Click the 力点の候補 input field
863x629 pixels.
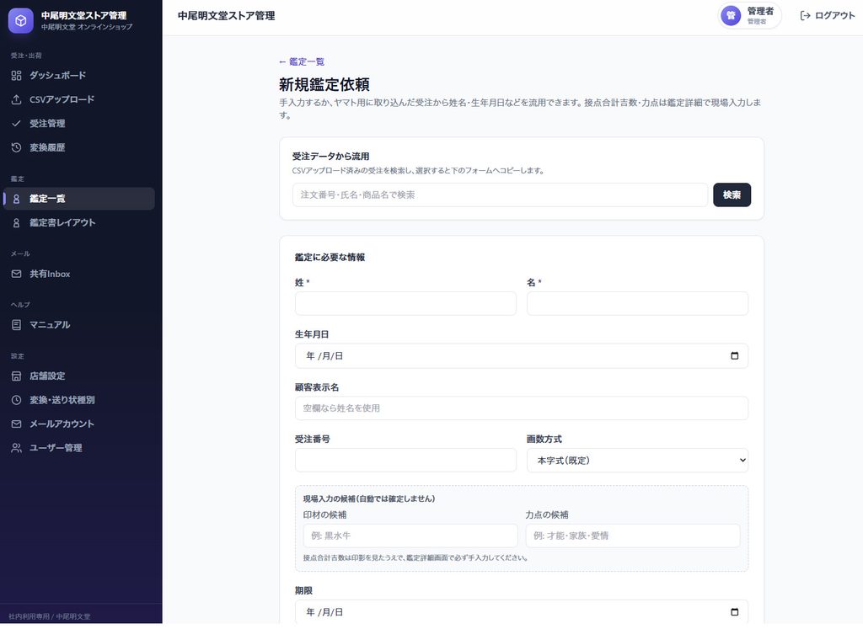(633, 536)
